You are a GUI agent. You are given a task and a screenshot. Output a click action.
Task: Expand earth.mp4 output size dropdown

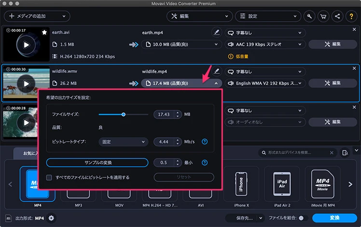click(181, 44)
